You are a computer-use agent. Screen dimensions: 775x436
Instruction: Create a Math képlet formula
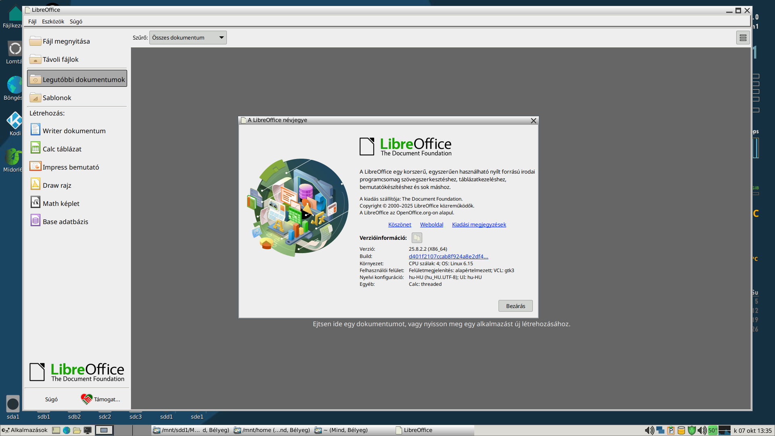[61, 203]
